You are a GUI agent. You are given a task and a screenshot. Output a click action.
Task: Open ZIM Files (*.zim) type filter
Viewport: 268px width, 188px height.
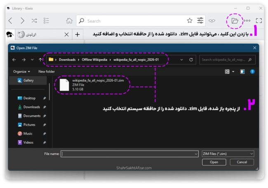[228, 154]
